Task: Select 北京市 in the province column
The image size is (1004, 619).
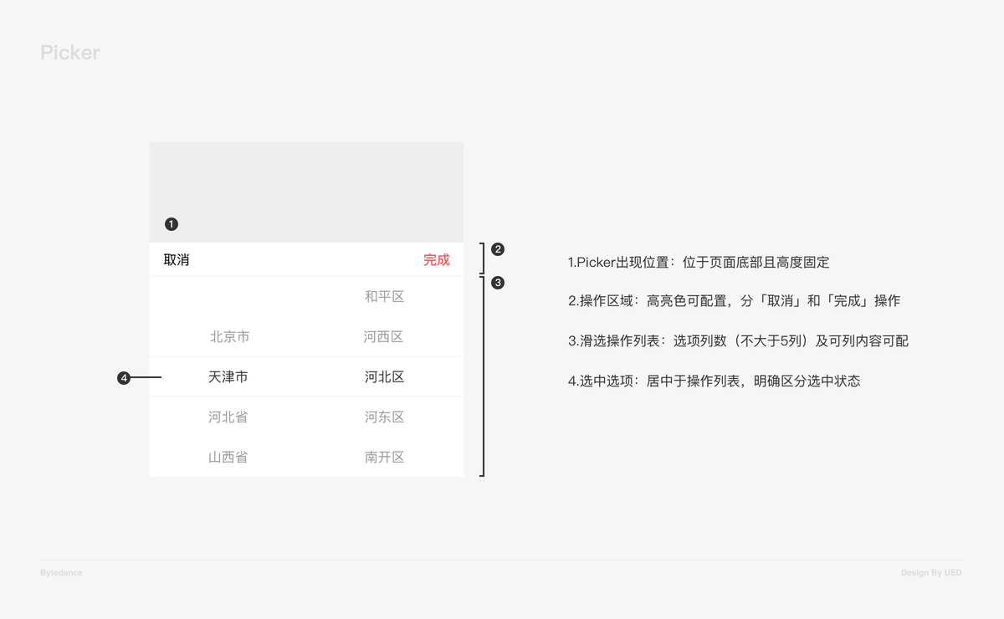Action: [x=228, y=336]
